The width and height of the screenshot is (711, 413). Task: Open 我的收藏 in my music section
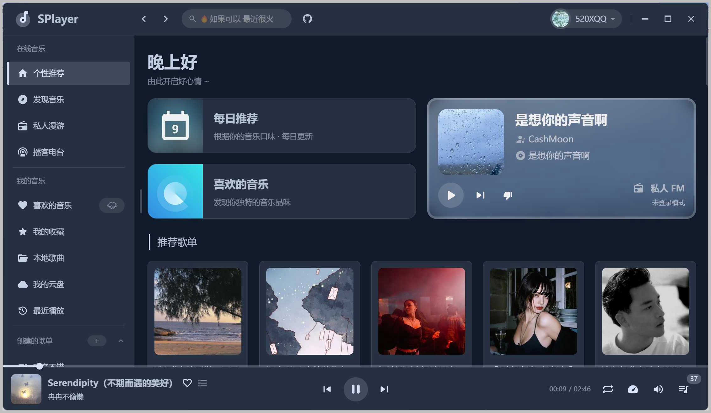49,232
